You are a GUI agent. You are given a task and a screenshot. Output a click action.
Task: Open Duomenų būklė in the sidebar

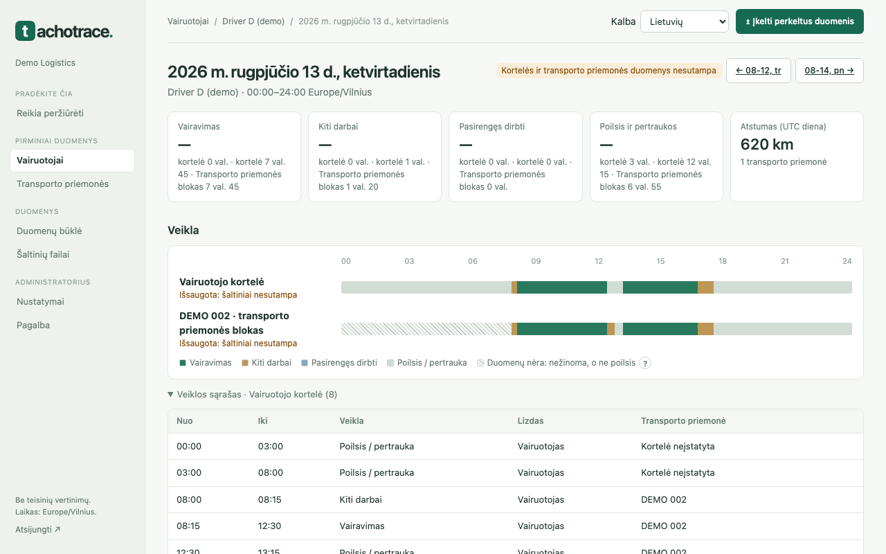click(x=72, y=231)
